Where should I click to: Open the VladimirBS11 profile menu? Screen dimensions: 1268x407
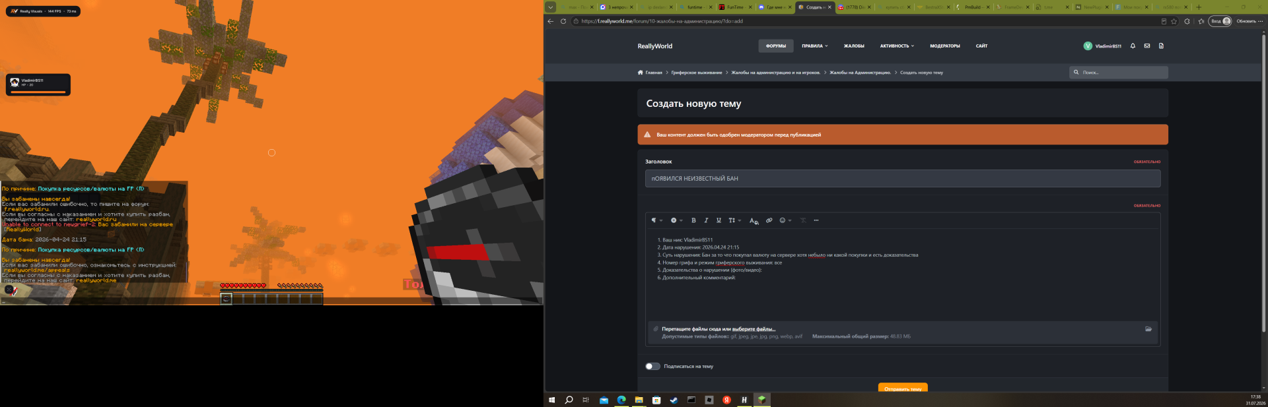(1102, 46)
